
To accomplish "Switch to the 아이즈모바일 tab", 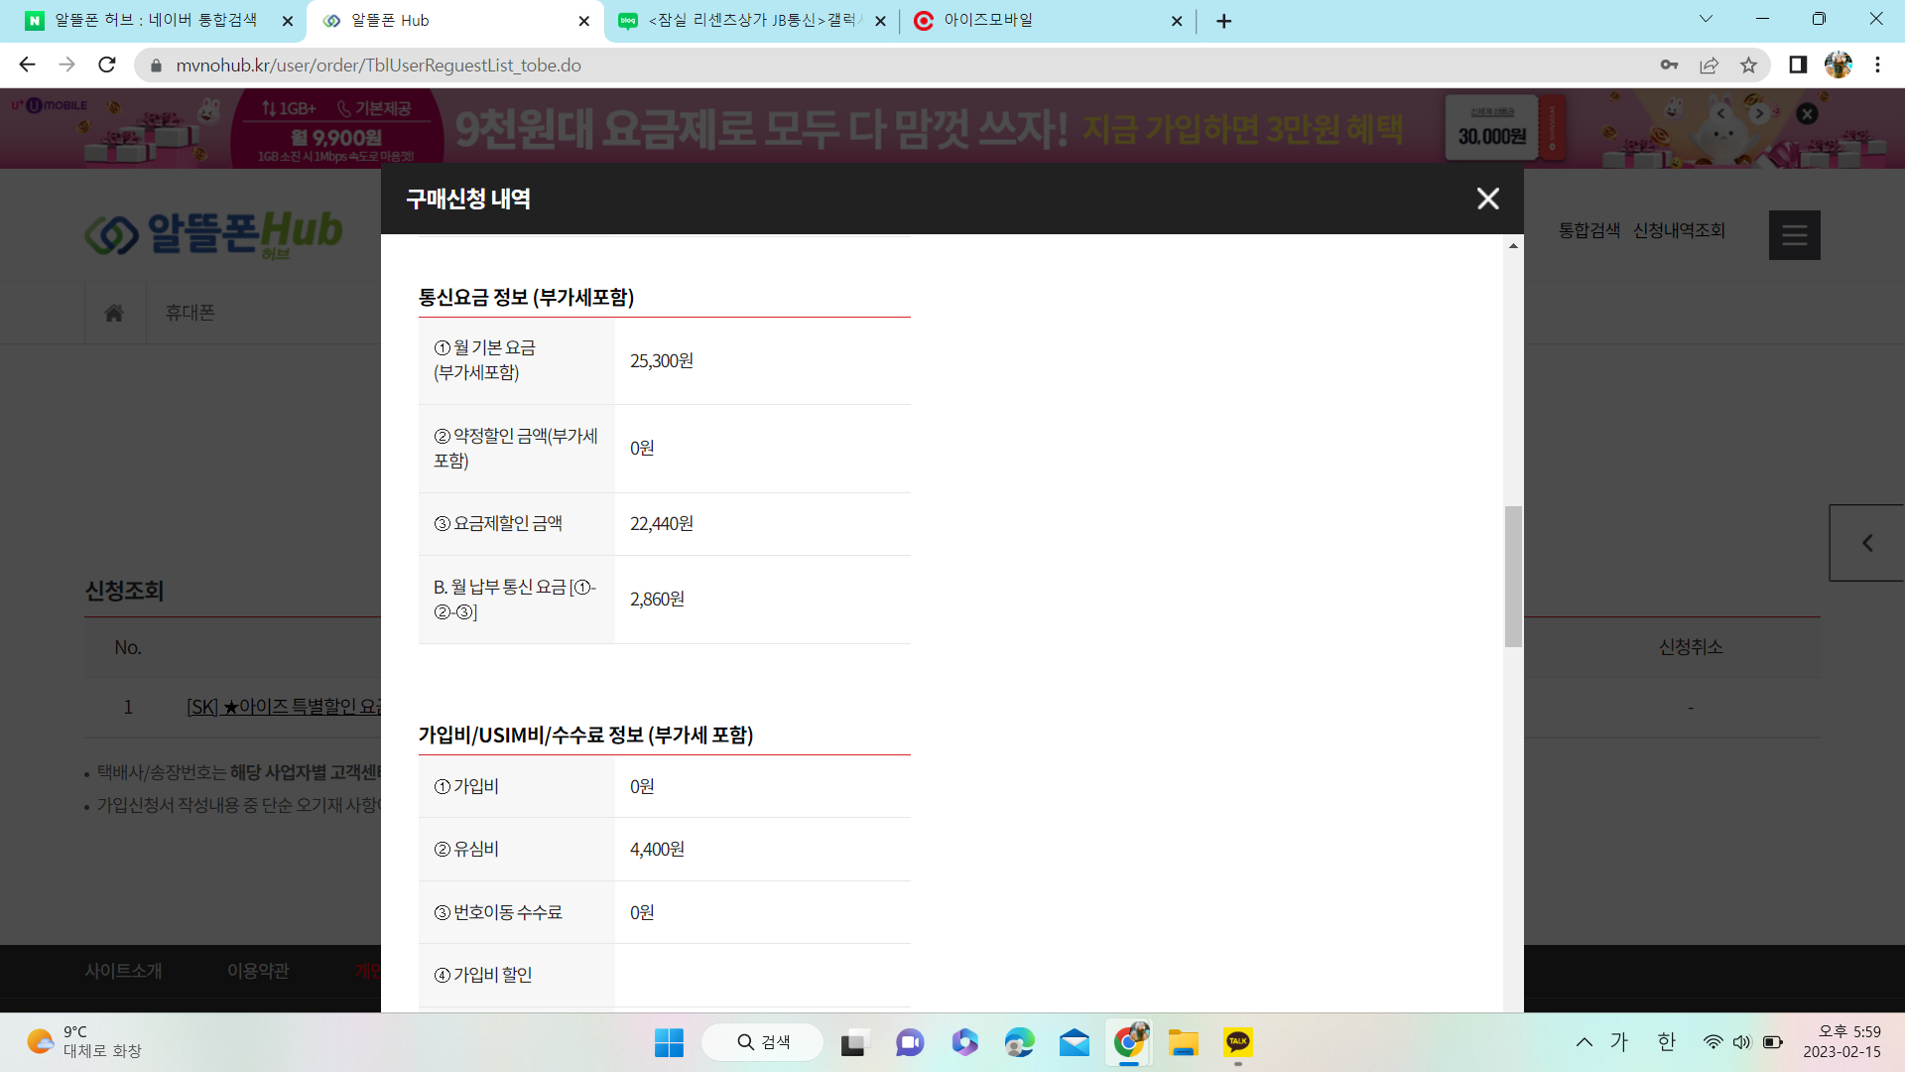I will (988, 20).
